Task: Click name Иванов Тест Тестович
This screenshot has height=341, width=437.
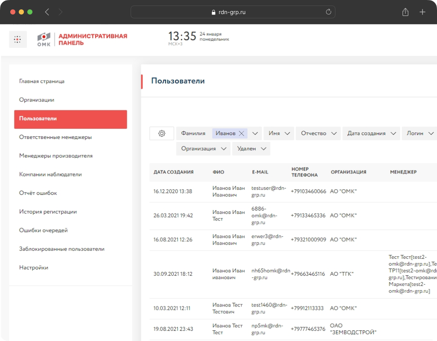Action: point(227,309)
